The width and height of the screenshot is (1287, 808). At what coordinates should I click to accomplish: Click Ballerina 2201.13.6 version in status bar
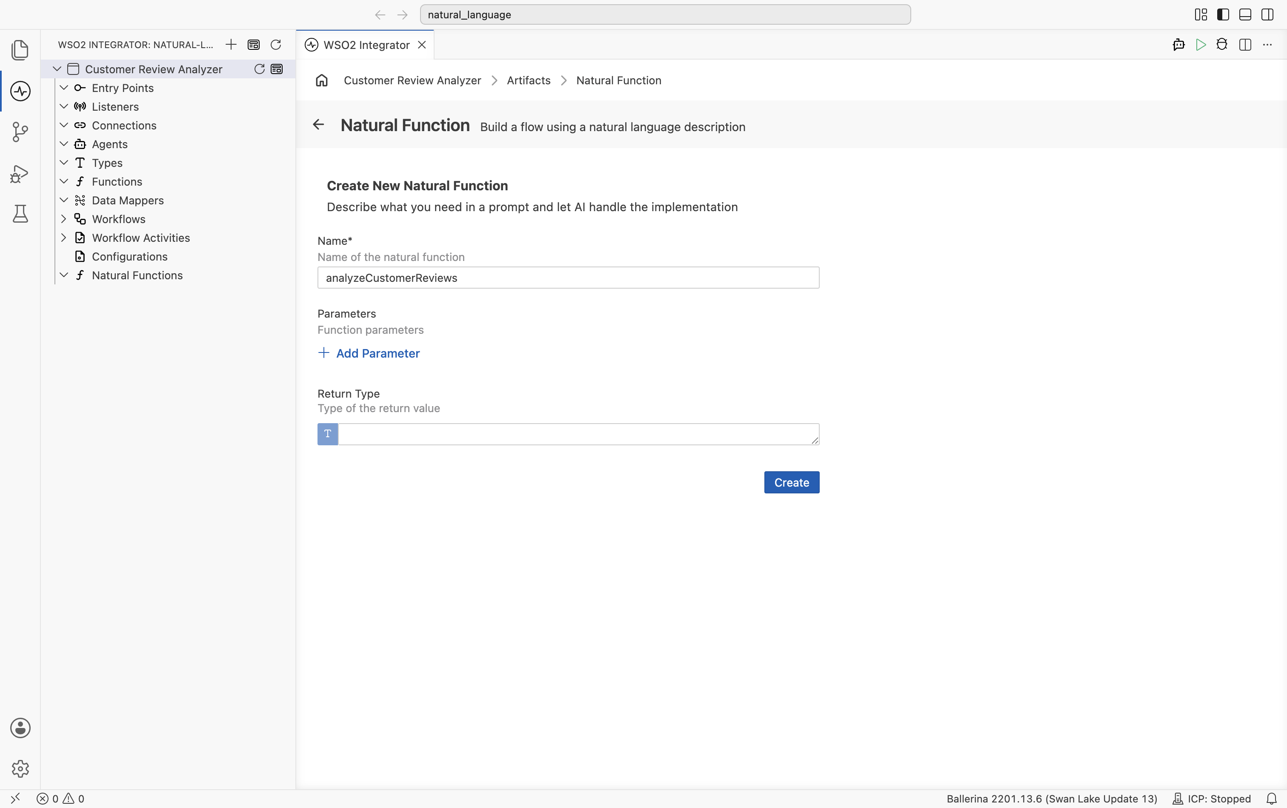click(x=1051, y=798)
